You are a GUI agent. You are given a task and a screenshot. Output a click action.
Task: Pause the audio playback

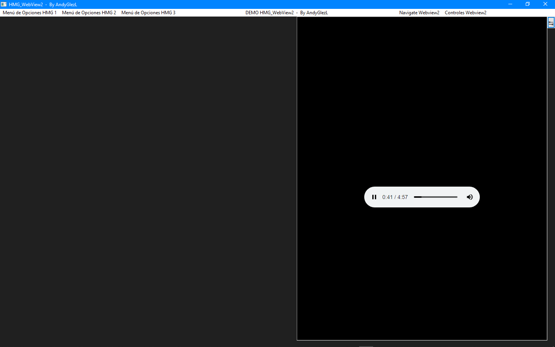pyautogui.click(x=374, y=197)
